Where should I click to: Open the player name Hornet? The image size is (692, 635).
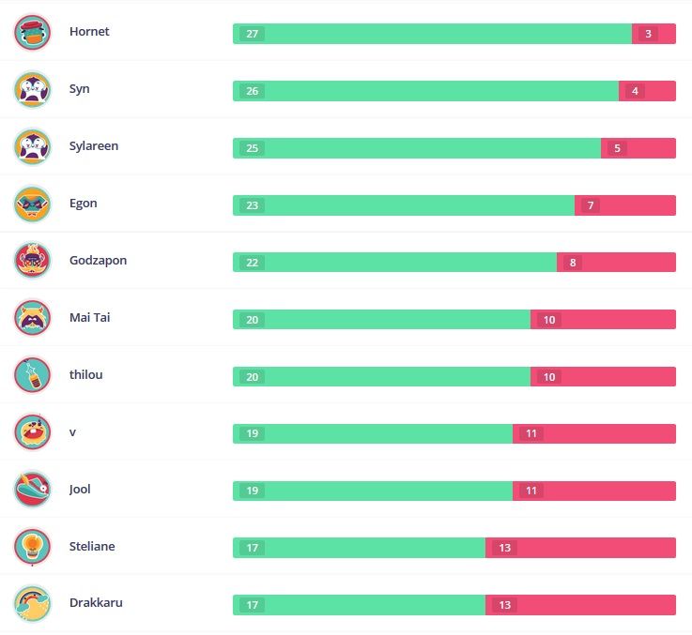(x=89, y=32)
